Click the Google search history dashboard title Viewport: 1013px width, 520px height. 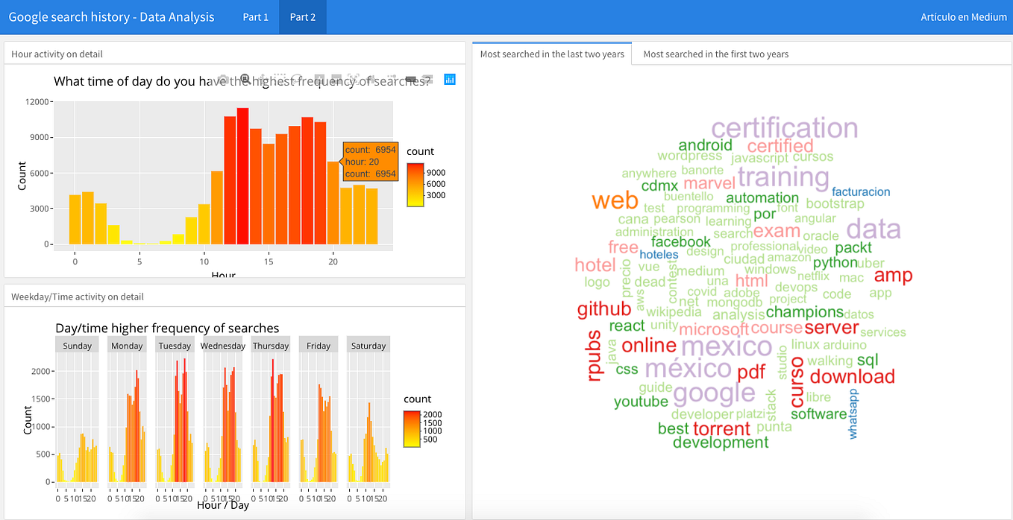(x=112, y=16)
